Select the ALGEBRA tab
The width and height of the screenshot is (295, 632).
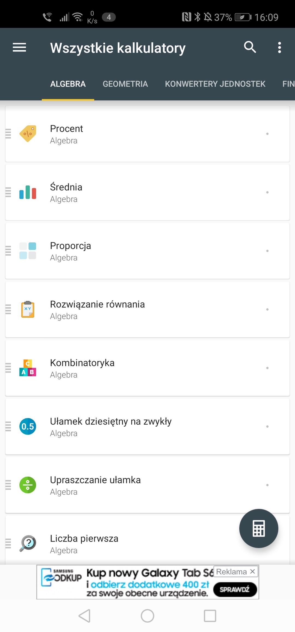tap(68, 84)
